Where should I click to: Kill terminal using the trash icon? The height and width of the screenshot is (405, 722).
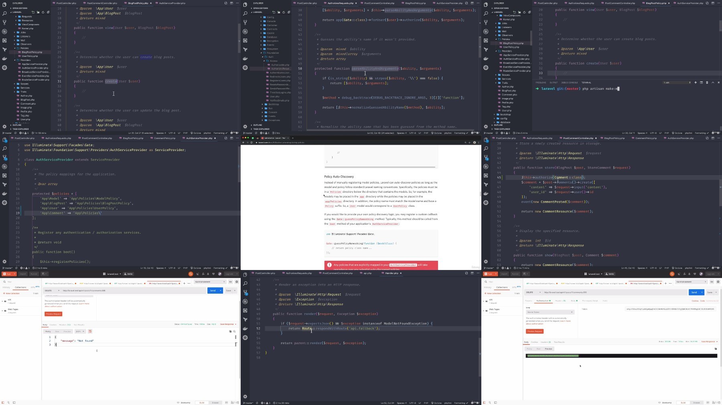coord(707,83)
